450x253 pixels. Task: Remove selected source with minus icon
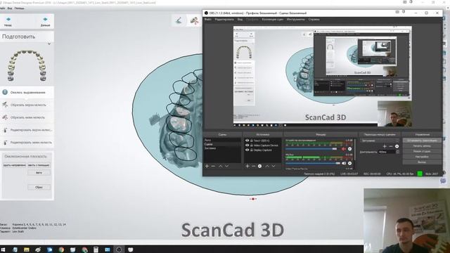(x=253, y=166)
